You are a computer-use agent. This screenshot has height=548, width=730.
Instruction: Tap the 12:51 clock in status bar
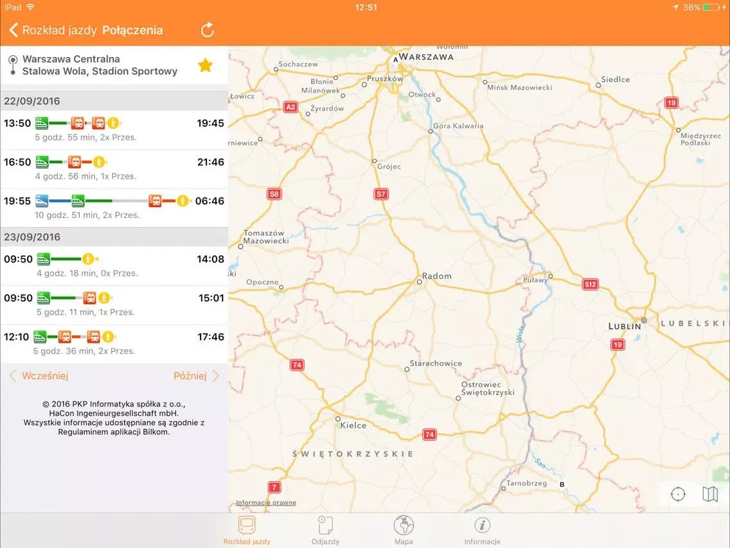[366, 7]
